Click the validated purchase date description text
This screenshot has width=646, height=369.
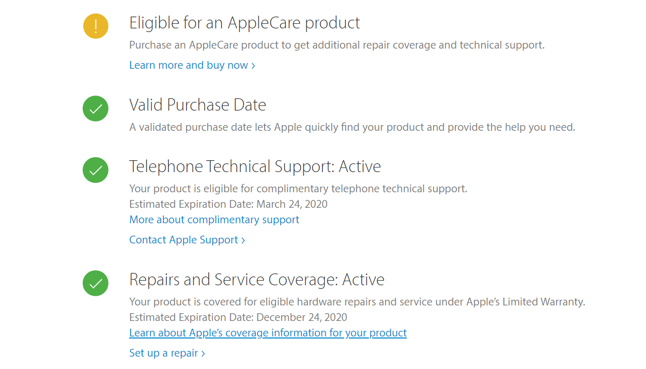click(351, 127)
